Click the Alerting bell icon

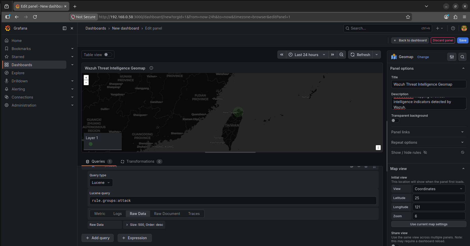point(7,89)
